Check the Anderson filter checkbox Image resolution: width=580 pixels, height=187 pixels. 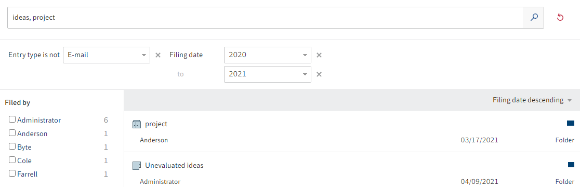[x=12, y=132]
